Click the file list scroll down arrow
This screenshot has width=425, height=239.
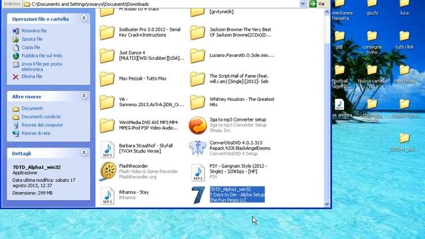[327, 204]
